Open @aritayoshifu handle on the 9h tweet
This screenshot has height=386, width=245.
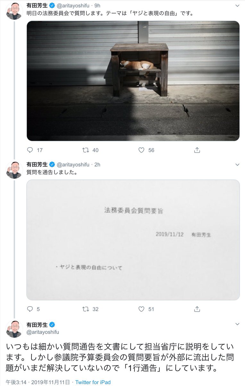coord(72,6)
